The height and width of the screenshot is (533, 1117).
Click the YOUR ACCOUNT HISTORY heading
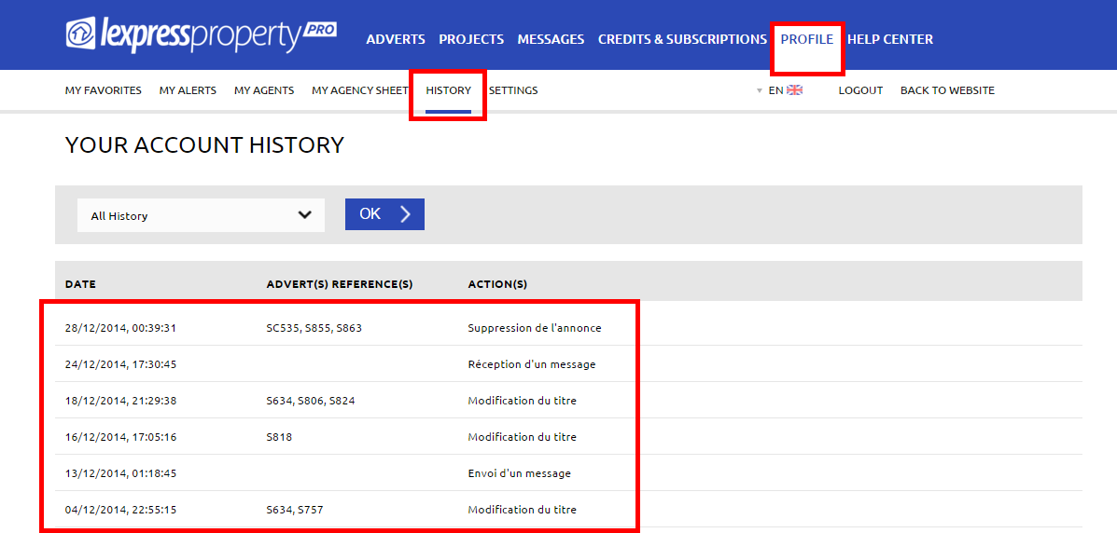(x=204, y=145)
